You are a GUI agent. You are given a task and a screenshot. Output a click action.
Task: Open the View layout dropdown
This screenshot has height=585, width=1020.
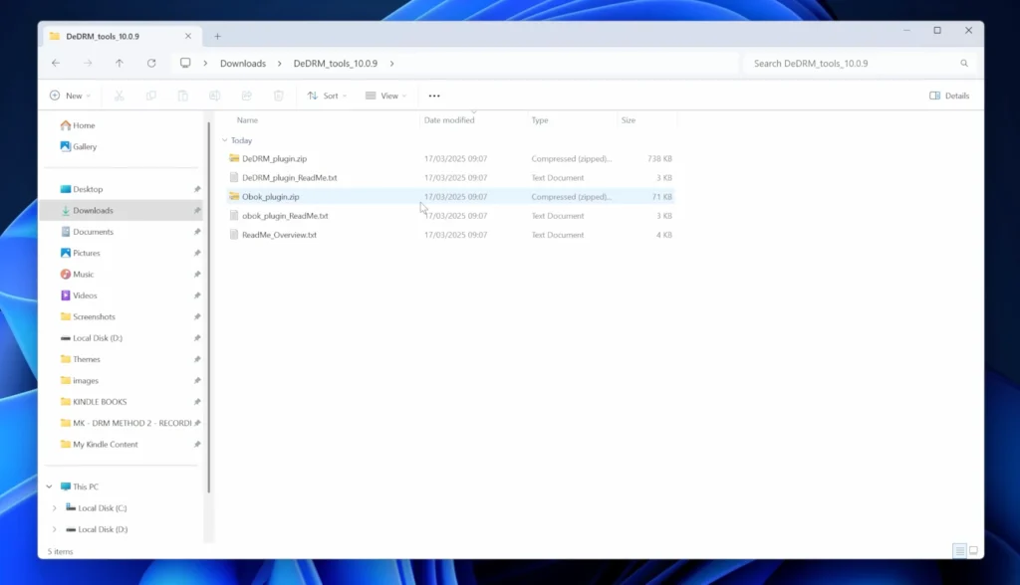[x=385, y=96]
